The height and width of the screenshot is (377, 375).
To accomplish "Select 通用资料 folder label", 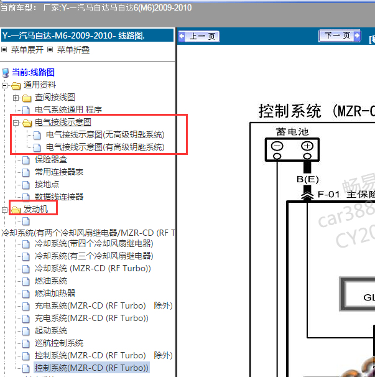I will 40,85.
